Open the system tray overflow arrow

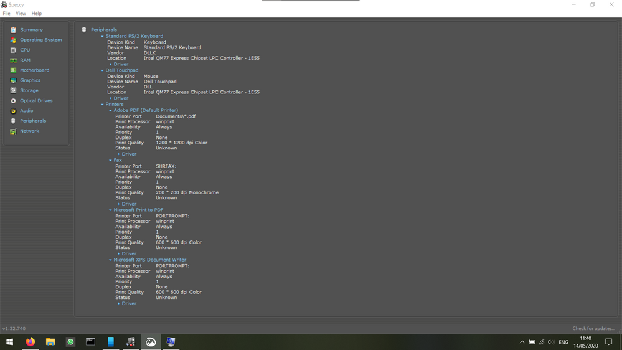[522, 342]
